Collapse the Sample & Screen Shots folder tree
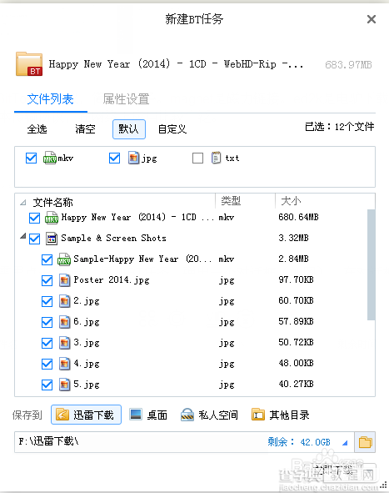 tap(23, 236)
